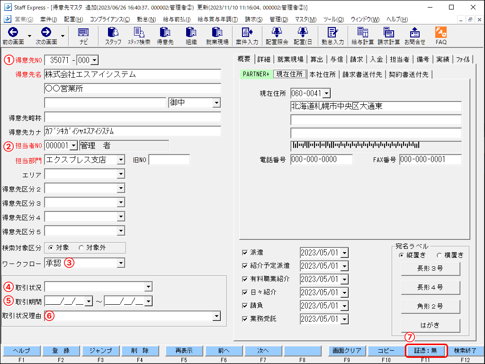Click the はがき label button
The width and height of the screenshot is (485, 364).
click(x=430, y=325)
